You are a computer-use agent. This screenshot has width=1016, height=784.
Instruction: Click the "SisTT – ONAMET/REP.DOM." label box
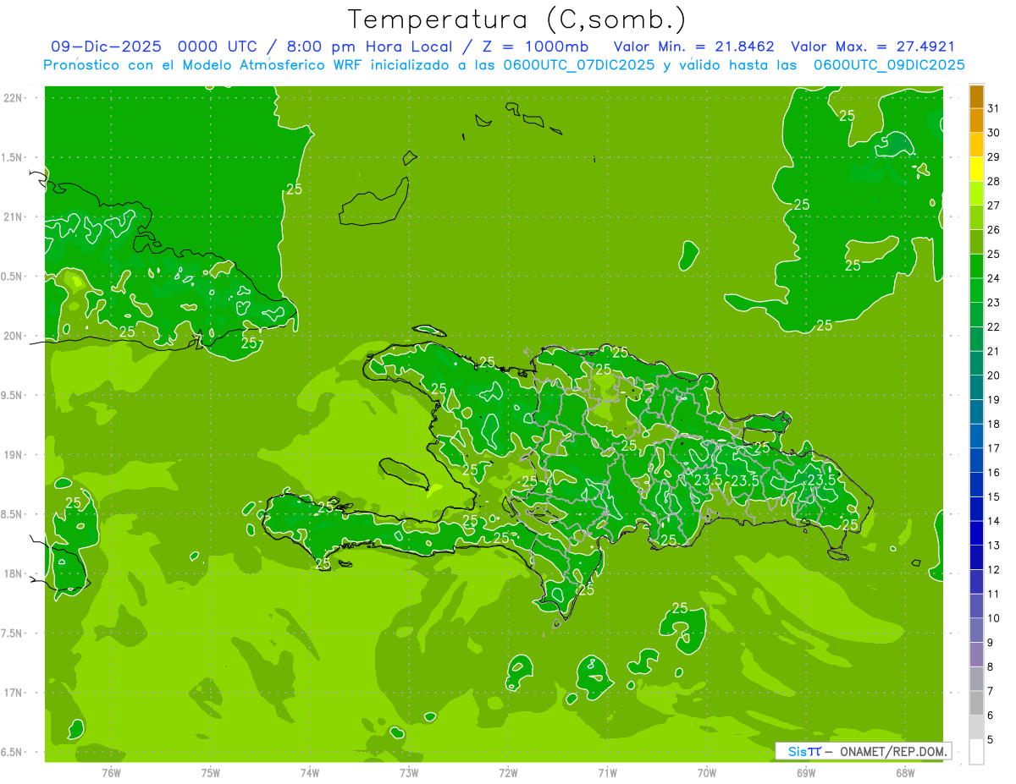[863, 751]
